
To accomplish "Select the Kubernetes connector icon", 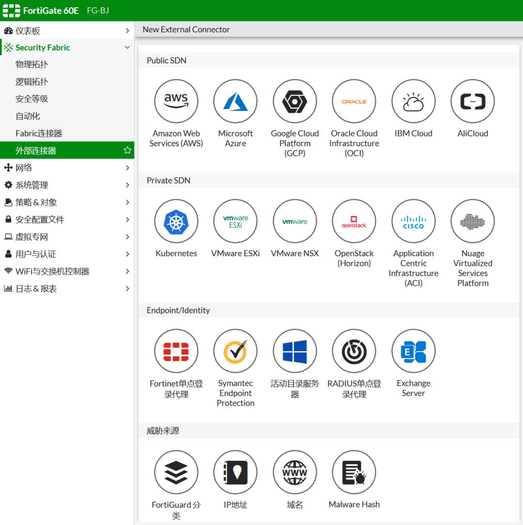I will click(x=176, y=222).
